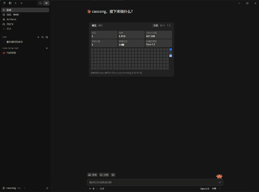
Task: Open Artifacts in the sidebar
Action: pos(10,19)
